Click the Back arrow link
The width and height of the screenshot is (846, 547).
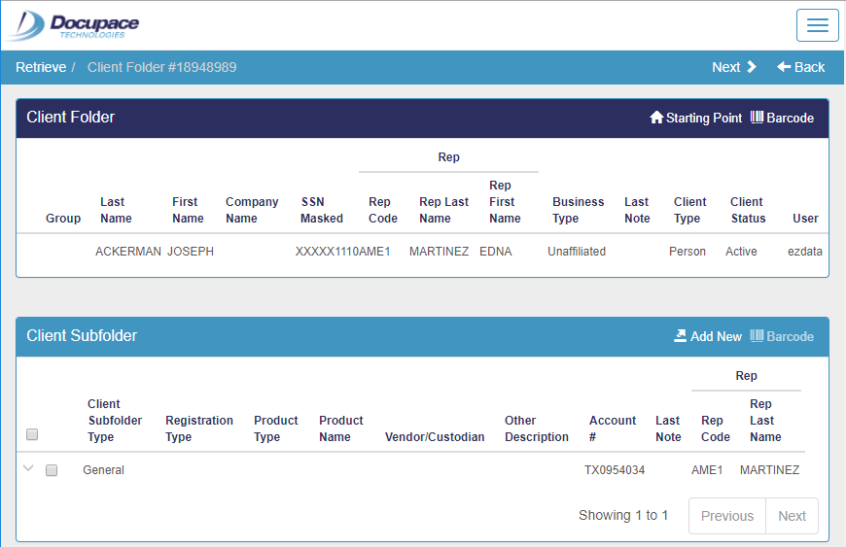[800, 67]
